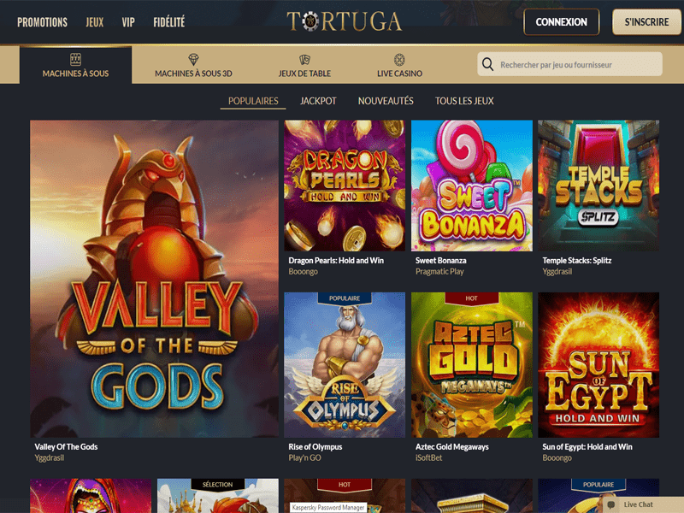The image size is (684, 513).
Task: Click the roulette icon for Live Casino
Action: tap(399, 59)
